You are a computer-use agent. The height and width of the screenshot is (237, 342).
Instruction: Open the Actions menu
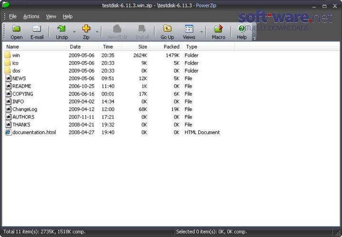pos(31,16)
